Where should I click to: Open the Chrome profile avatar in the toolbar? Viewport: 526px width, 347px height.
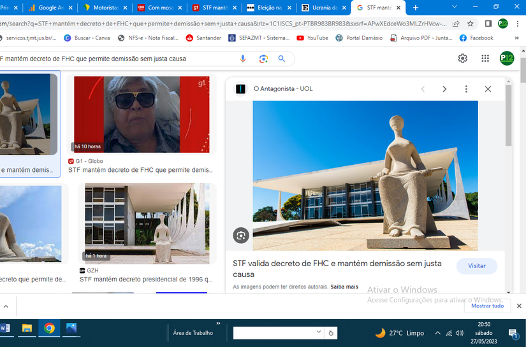pos(503,24)
